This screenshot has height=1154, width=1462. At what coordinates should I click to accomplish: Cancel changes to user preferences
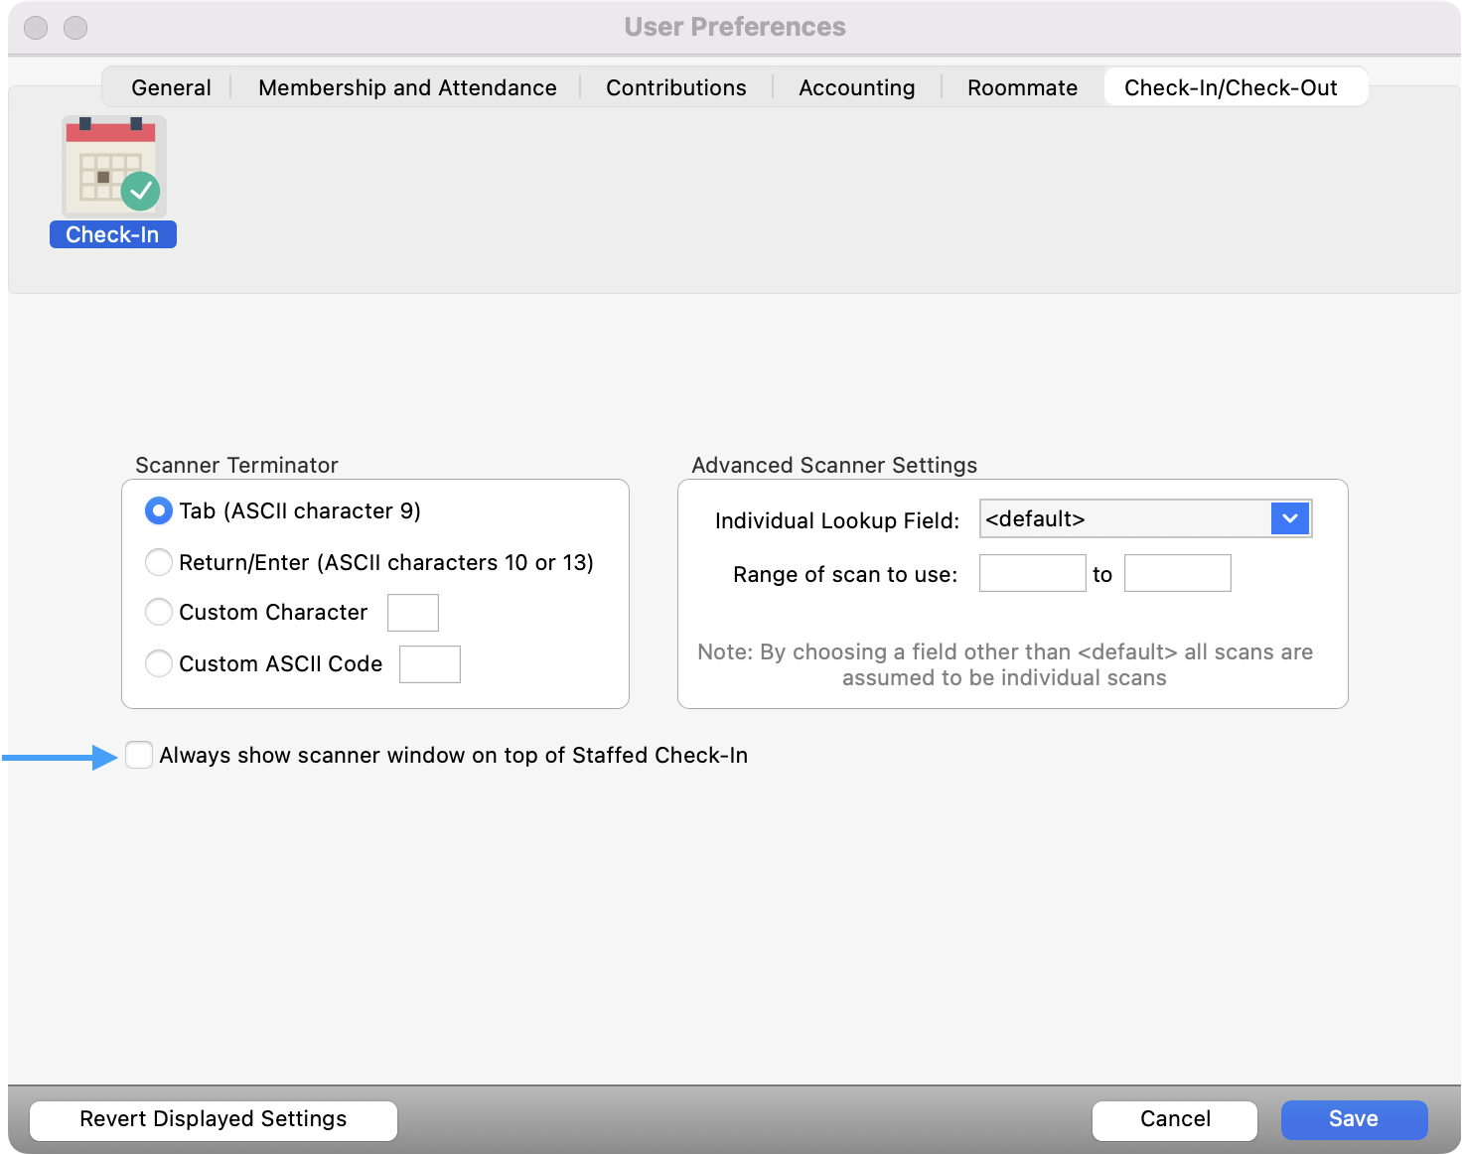[x=1174, y=1119]
